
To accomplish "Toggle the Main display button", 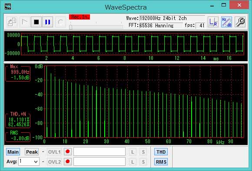I will pos(13,152).
